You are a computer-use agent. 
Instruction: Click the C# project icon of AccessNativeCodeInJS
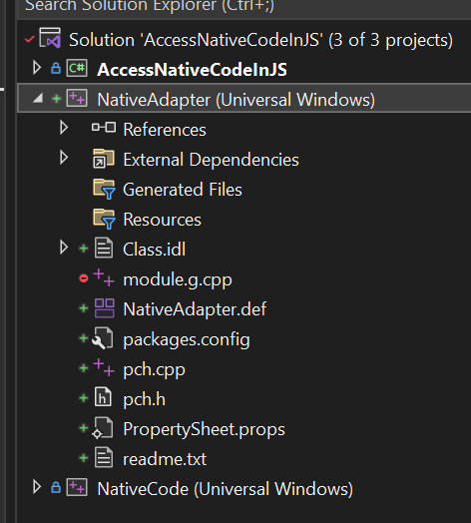tap(77, 69)
